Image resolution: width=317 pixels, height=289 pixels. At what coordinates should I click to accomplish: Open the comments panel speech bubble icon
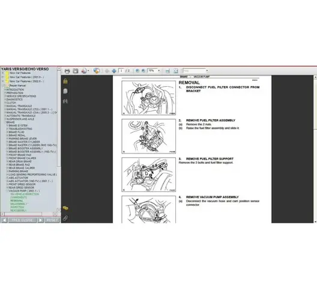point(65,208)
